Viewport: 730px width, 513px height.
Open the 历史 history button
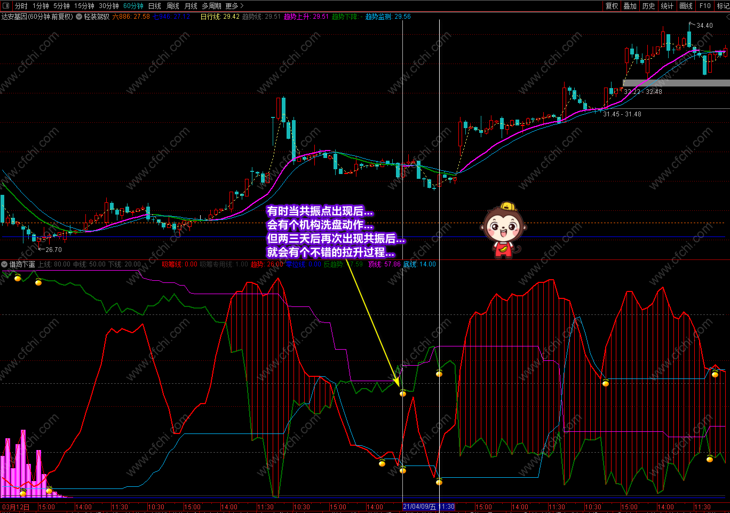pos(649,6)
